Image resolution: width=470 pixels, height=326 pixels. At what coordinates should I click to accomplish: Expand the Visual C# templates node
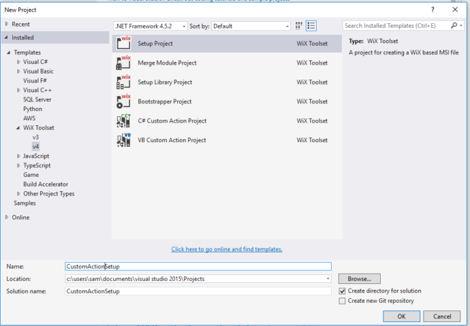pos(19,62)
